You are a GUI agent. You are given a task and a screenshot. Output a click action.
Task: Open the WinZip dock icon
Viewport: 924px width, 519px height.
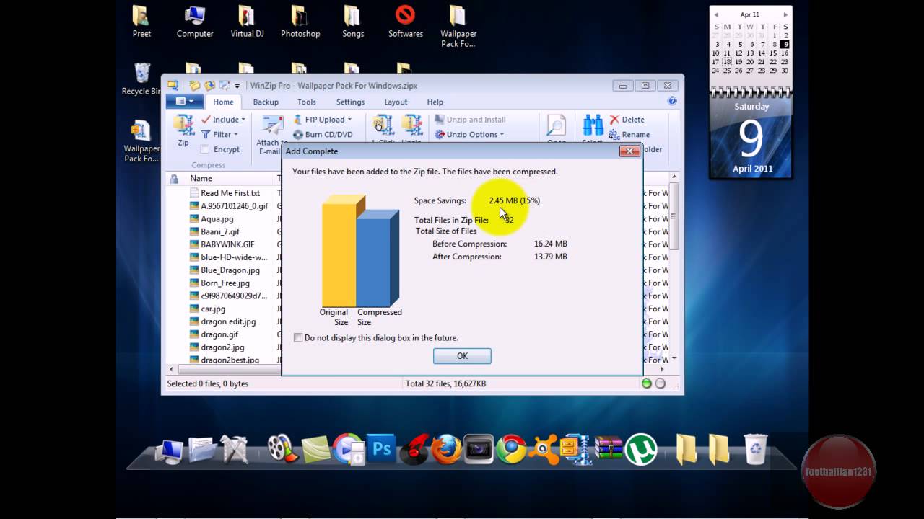(576, 449)
